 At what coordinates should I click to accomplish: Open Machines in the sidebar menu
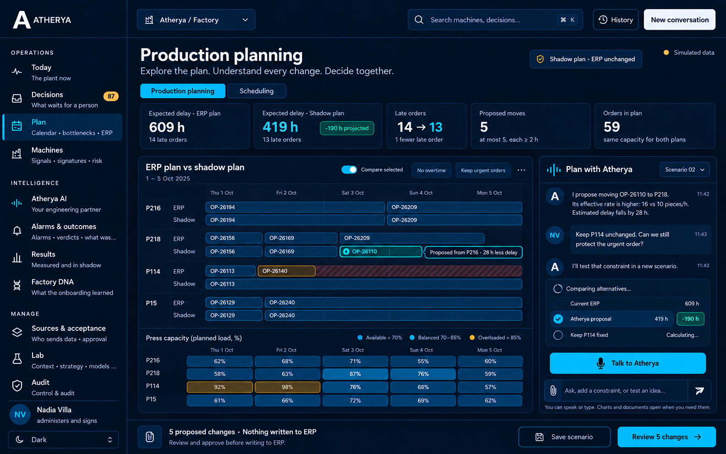pyautogui.click(x=62, y=155)
